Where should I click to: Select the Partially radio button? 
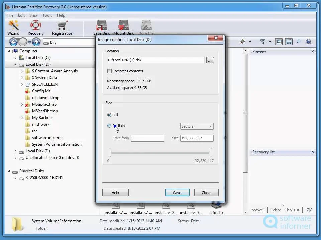[109, 126]
